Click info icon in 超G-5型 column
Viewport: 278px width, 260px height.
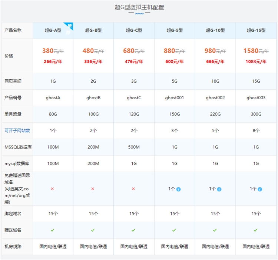pos(178,189)
